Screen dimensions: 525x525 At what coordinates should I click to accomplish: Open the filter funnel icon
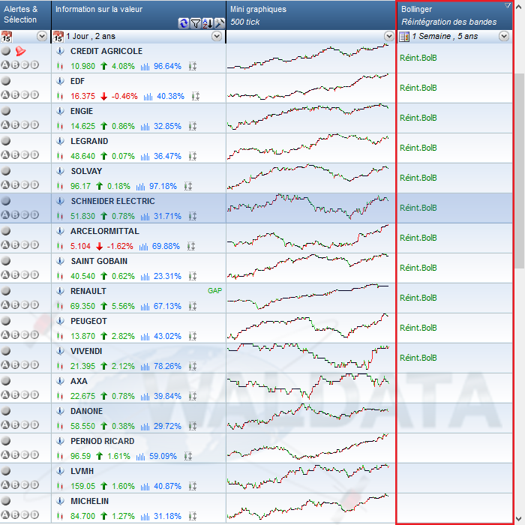pyautogui.click(x=196, y=23)
